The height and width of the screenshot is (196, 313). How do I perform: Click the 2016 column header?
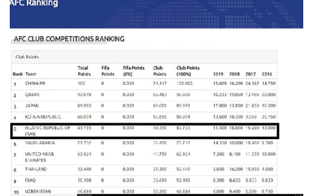[x=267, y=74]
